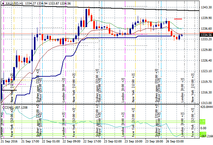213x145 pixels.
Task: Click the current price label 1334.56
Action: [206, 35]
